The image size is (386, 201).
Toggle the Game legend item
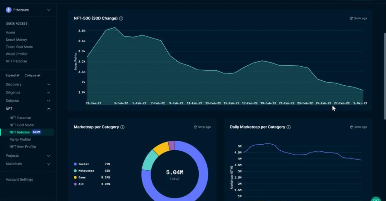pyautogui.click(x=82, y=177)
